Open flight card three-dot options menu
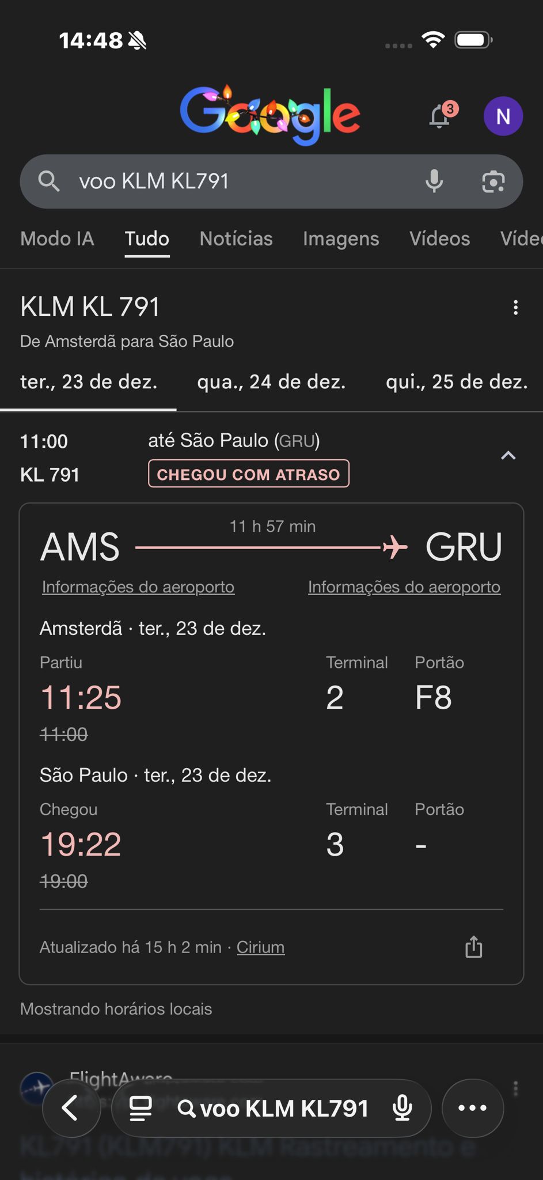Image resolution: width=543 pixels, height=1180 pixels. tap(515, 308)
